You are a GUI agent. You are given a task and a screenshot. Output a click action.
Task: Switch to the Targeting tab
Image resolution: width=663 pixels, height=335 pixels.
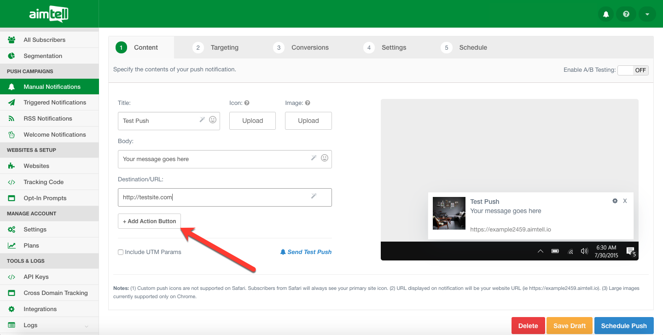(x=224, y=47)
